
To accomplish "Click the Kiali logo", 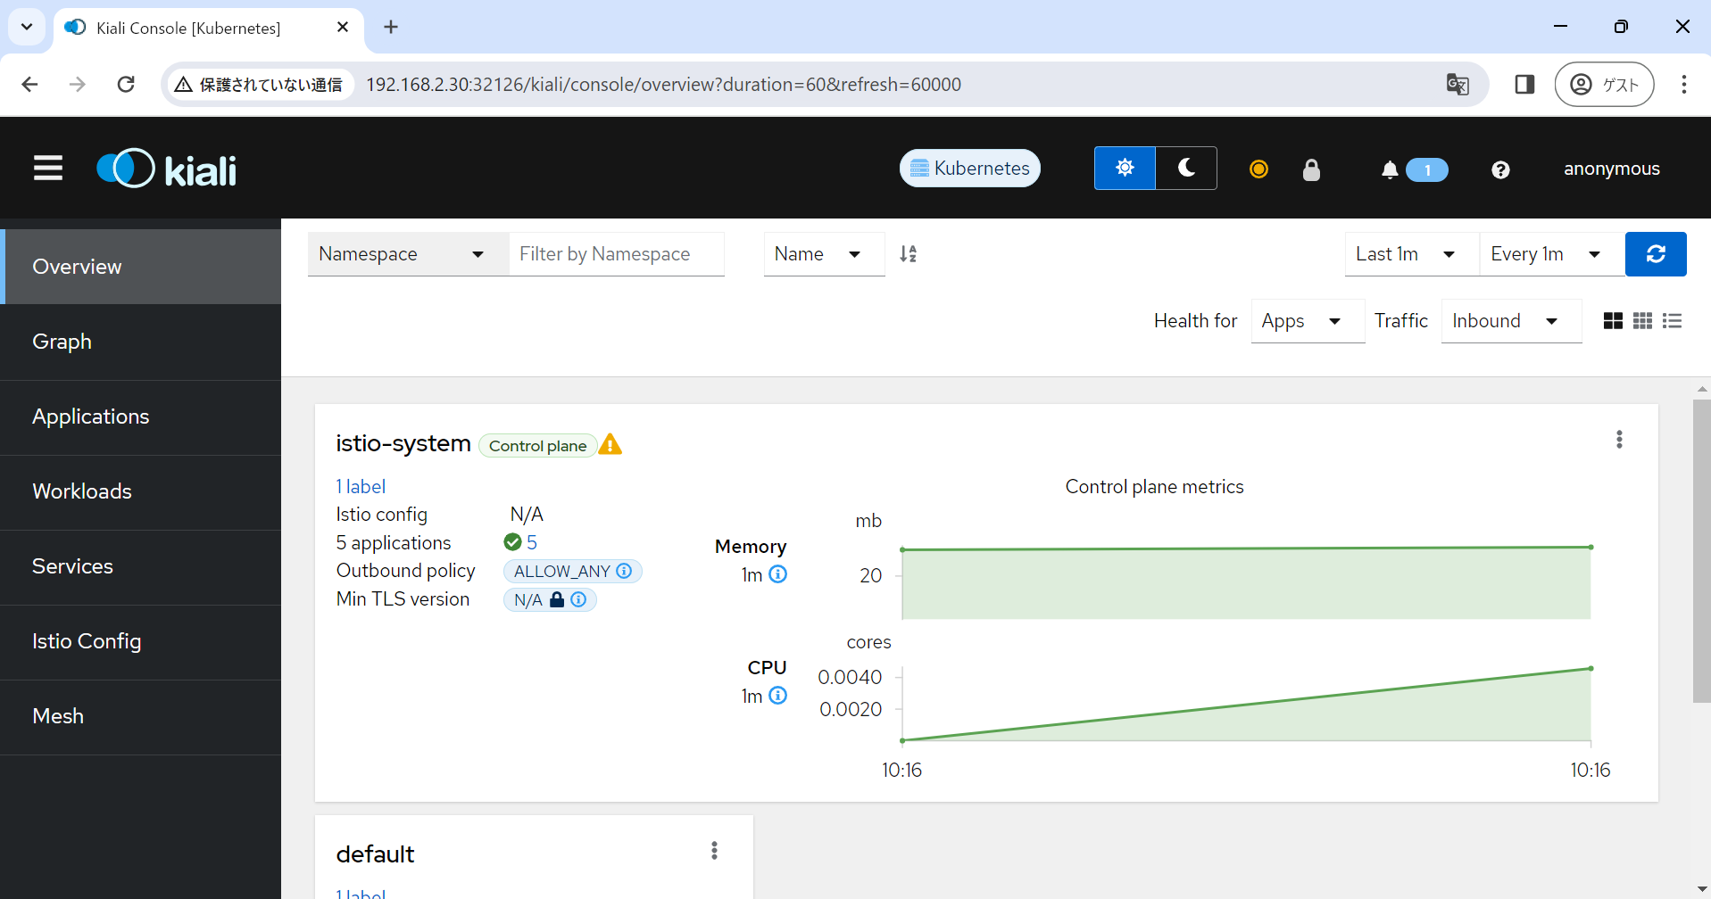I will pyautogui.click(x=165, y=168).
